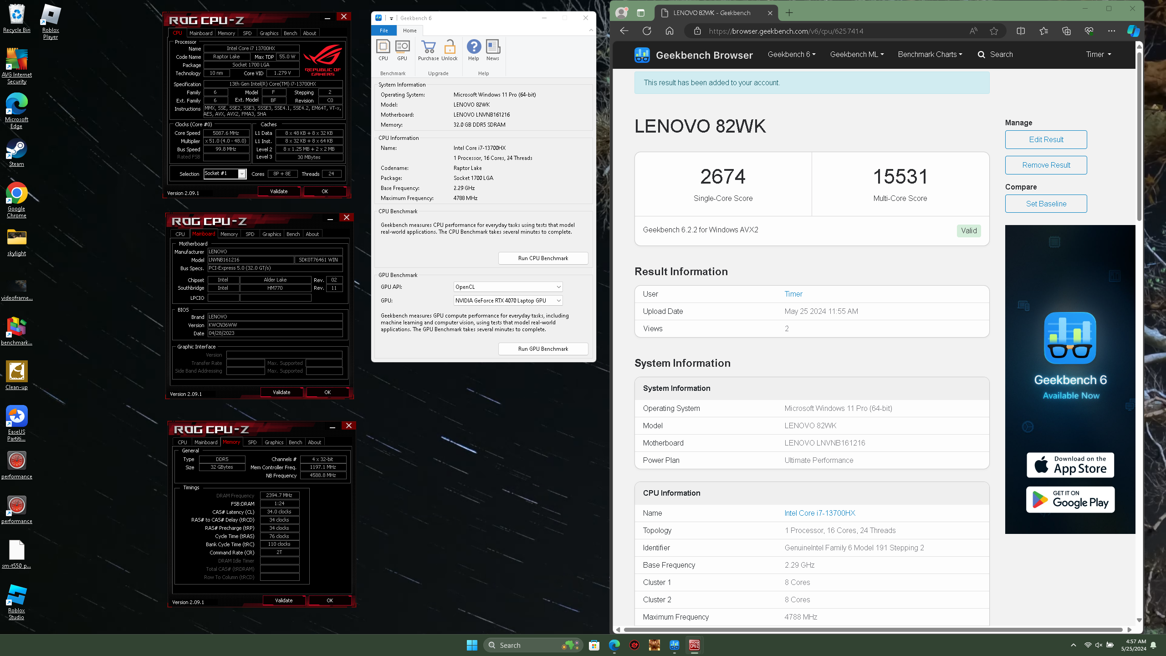The height and width of the screenshot is (656, 1166).
Task: Open the Timer account dropdown
Action: [x=1098, y=54]
